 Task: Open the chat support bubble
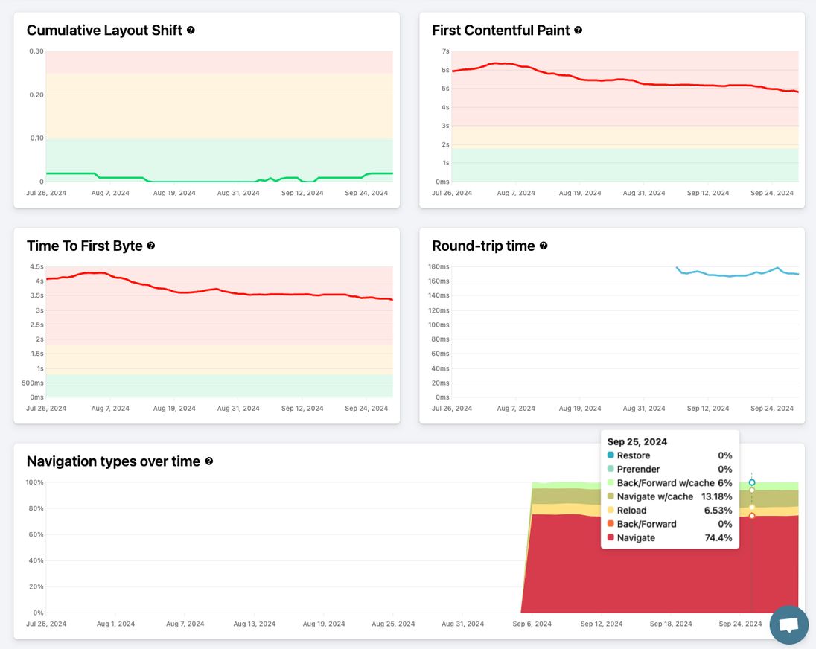(x=788, y=625)
